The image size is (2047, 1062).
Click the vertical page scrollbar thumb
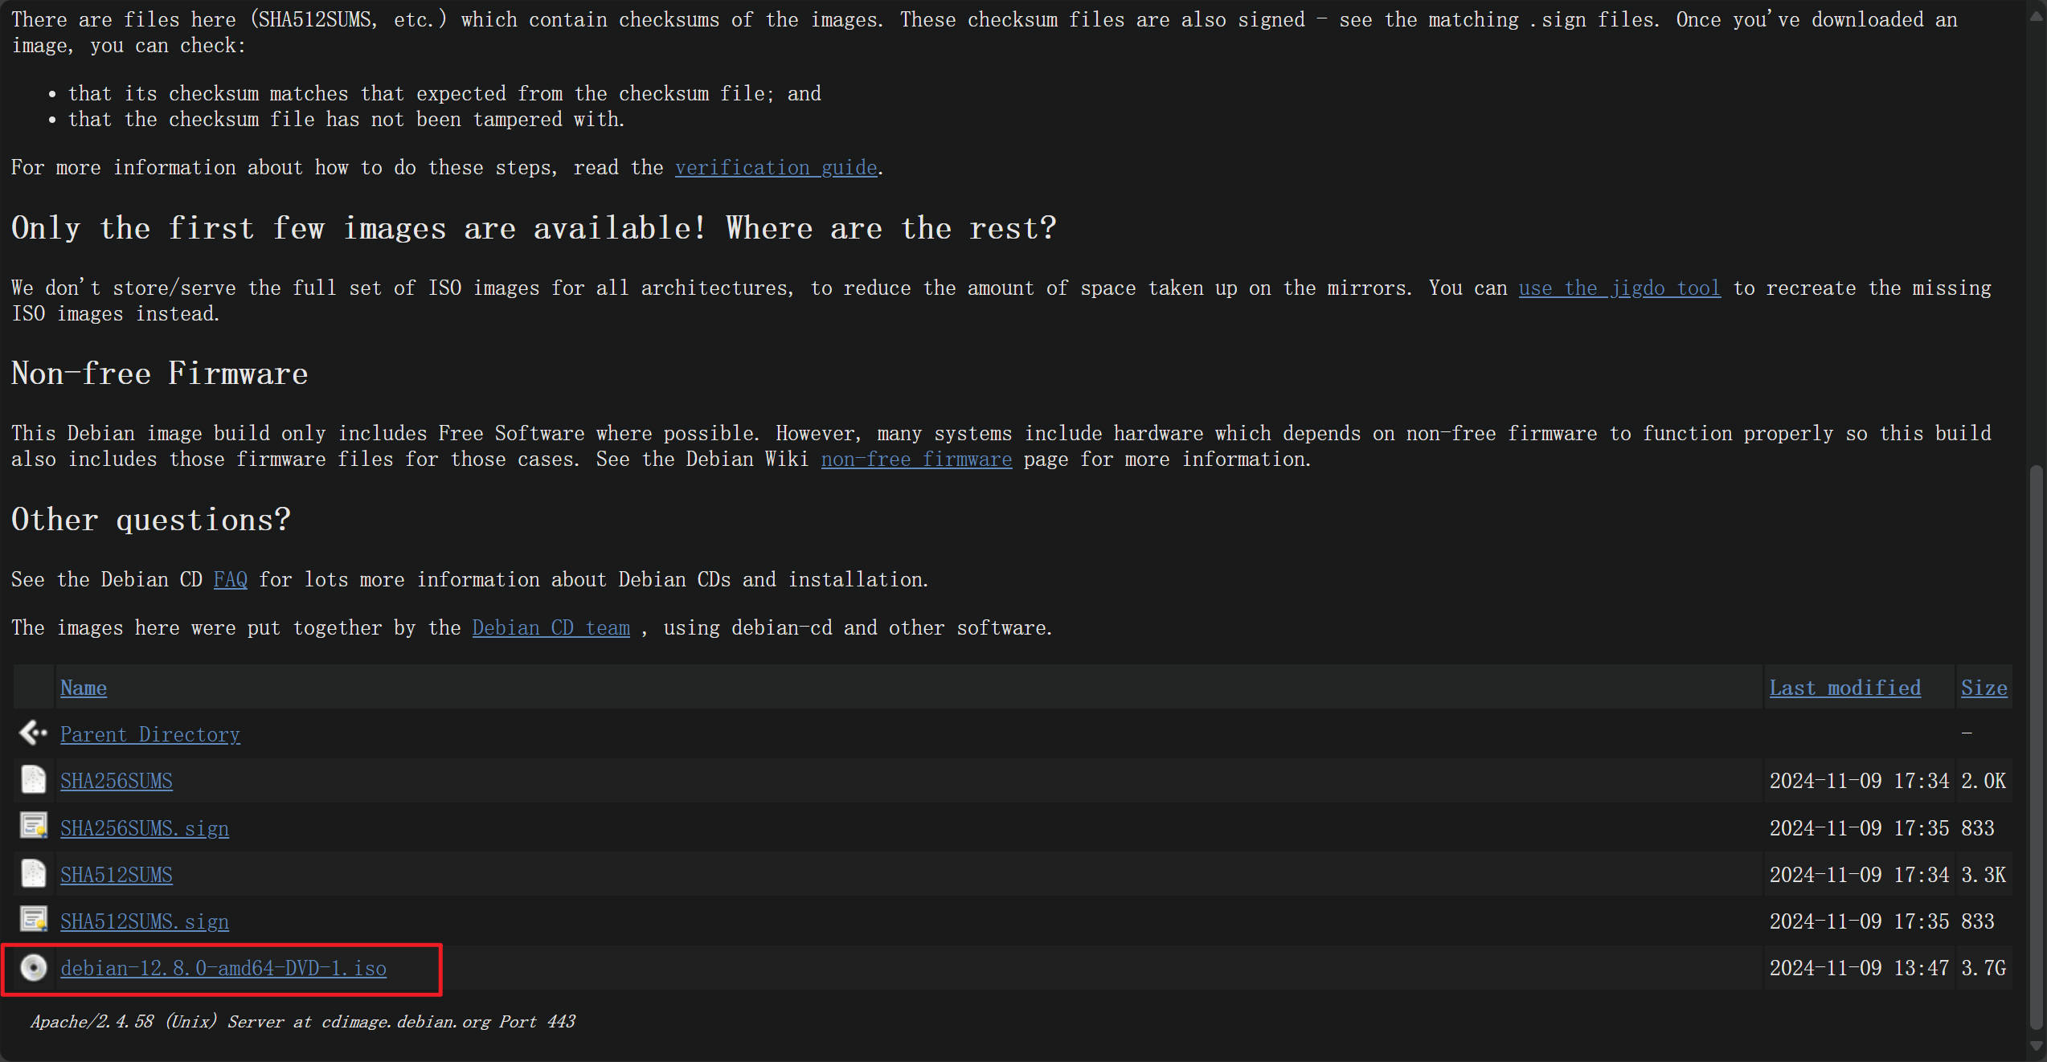pos(2035,747)
